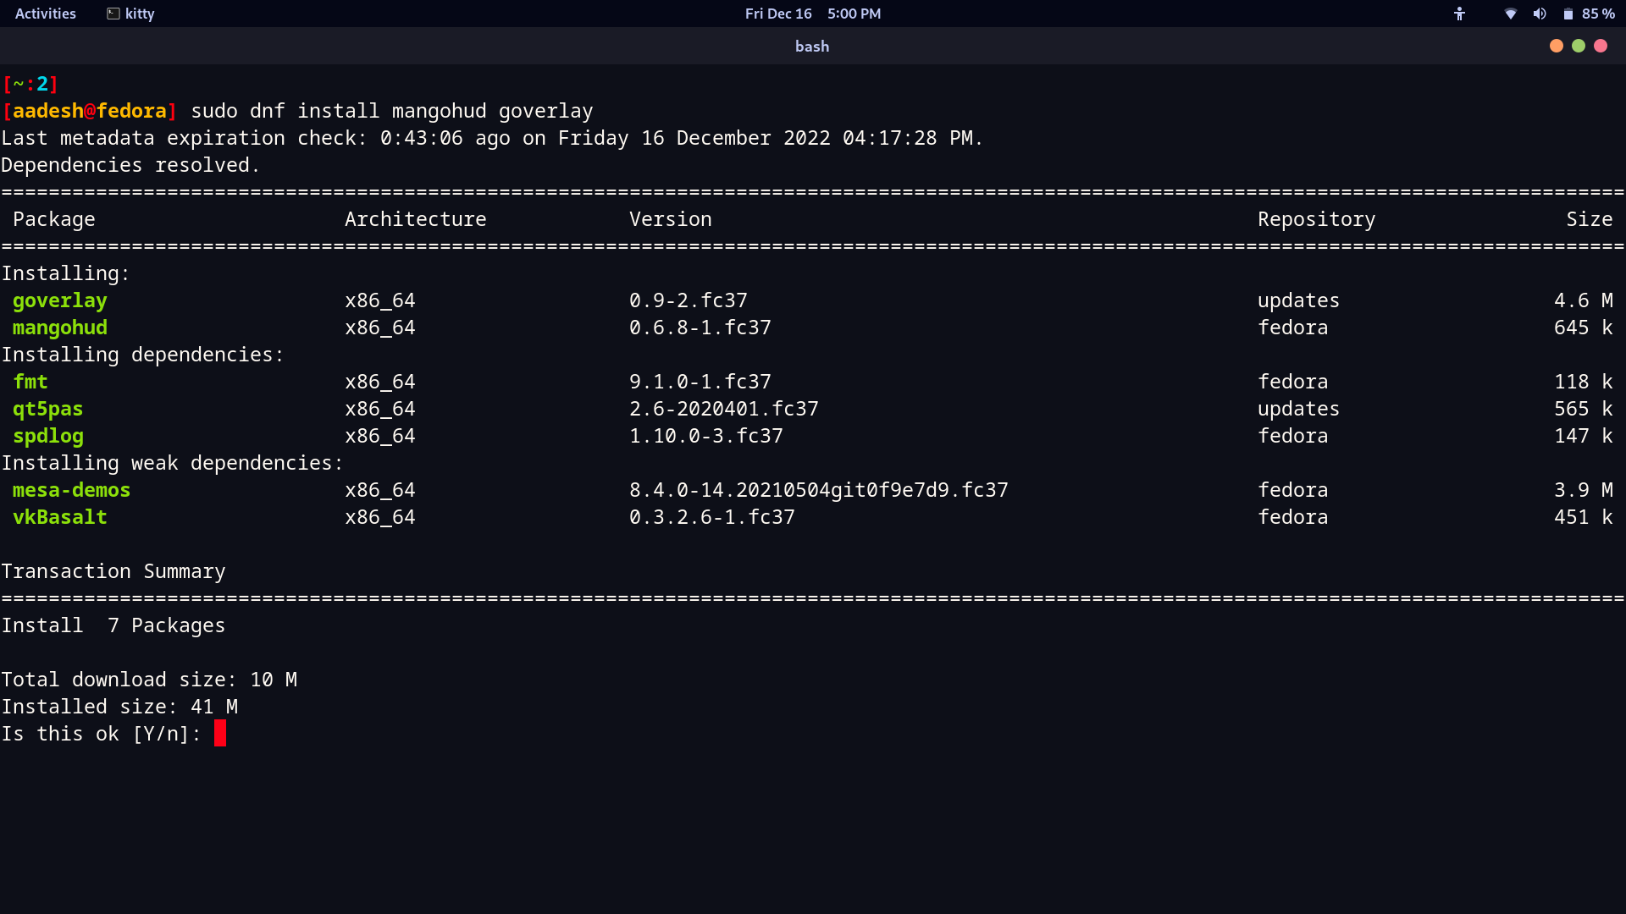This screenshot has height=914, width=1626.
Task: Click the battery icon showing 85 %
Action: (x=1568, y=14)
